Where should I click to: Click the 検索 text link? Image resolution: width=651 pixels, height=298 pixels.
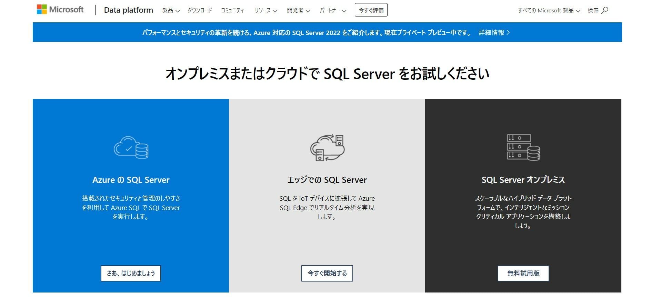coord(593,10)
